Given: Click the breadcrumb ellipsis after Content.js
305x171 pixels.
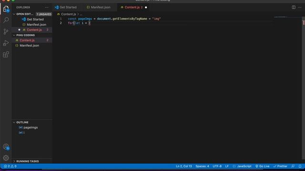Looking at the screenshot, I should click(x=81, y=14).
